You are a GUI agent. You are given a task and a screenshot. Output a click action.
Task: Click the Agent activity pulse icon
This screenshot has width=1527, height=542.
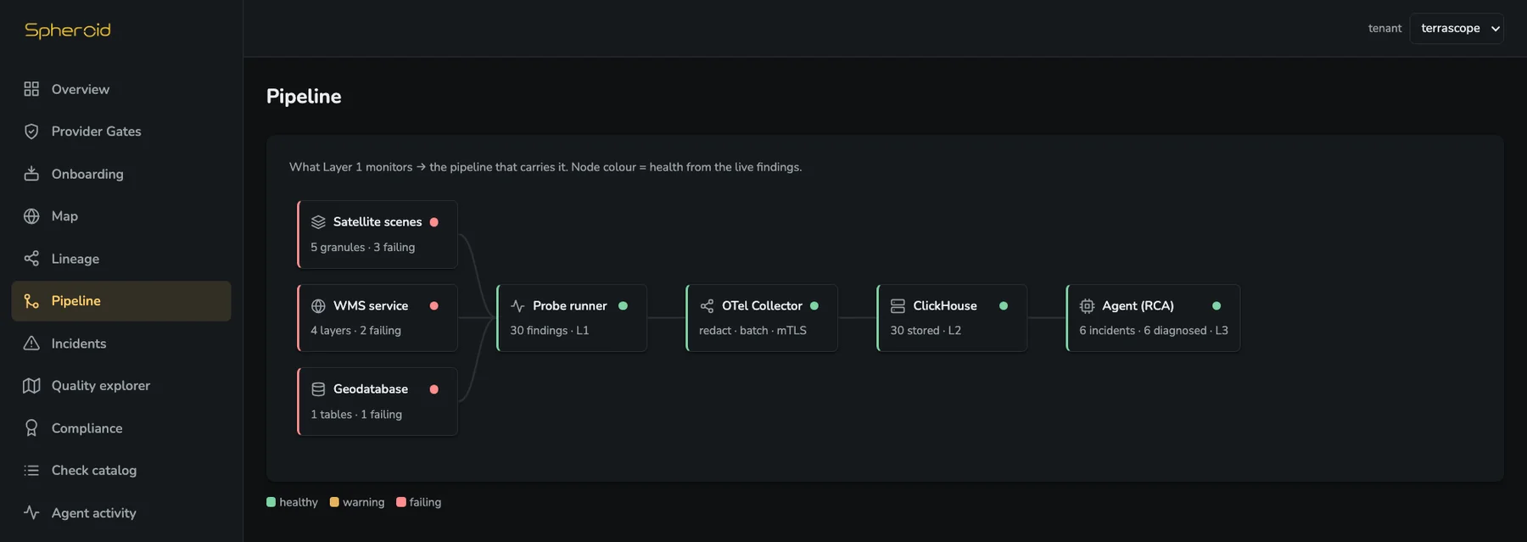[x=31, y=512]
